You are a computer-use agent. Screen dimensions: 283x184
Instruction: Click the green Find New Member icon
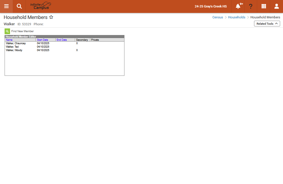pyautogui.click(x=7, y=31)
